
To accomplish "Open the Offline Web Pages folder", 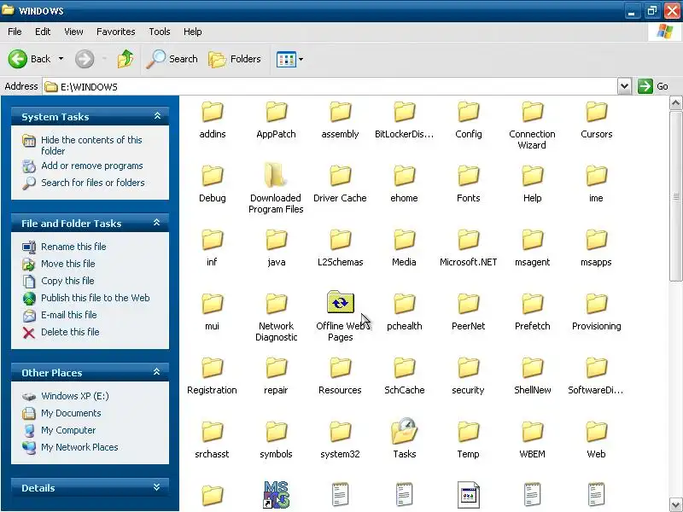I will tap(340, 316).
